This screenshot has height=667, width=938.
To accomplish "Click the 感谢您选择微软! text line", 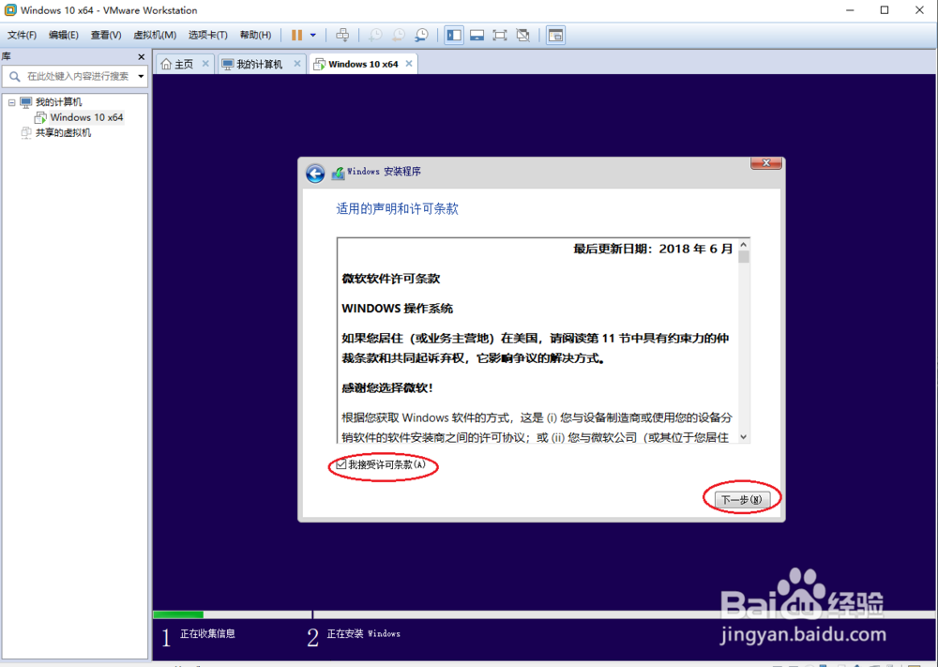I will tap(387, 388).
